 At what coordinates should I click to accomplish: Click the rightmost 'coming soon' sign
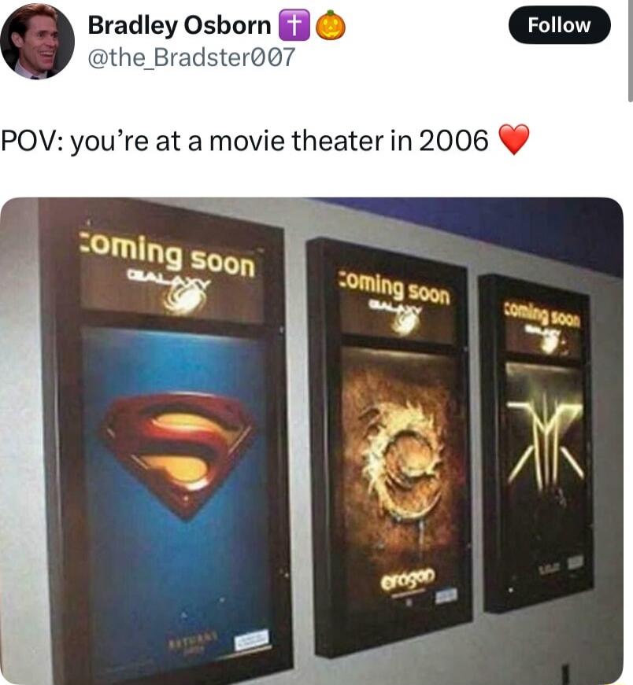542,315
